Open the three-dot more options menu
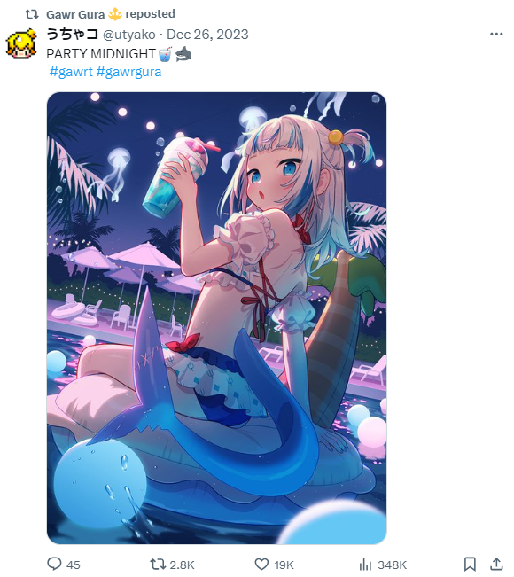Viewport: 514px width, 577px height. tap(496, 35)
